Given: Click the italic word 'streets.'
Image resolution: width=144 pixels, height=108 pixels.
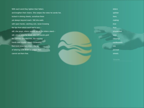Looking at the screenshot, I should tap(116, 54).
